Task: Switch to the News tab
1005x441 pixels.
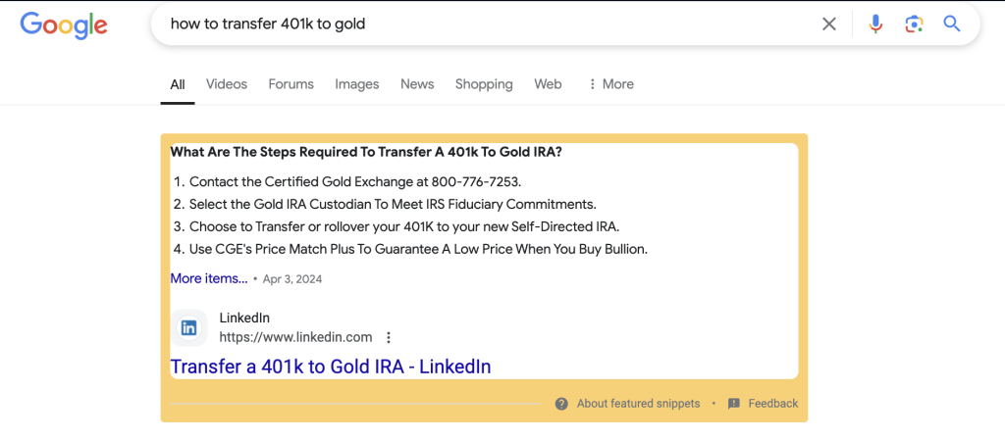Action: tap(417, 84)
